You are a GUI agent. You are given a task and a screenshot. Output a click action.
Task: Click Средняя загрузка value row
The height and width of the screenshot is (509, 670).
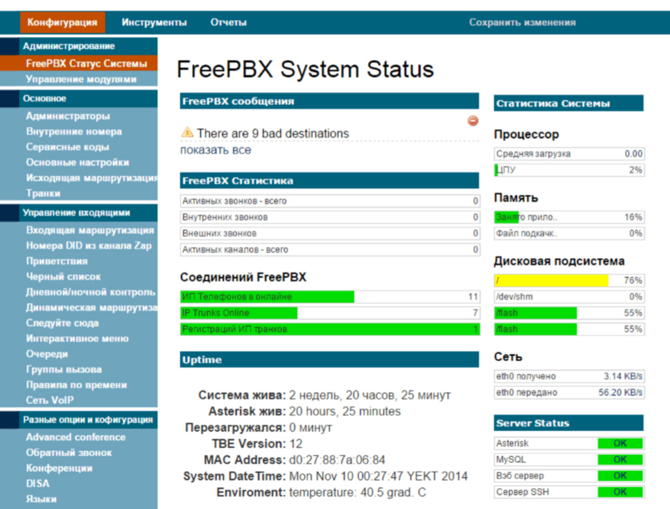pyautogui.click(x=569, y=153)
